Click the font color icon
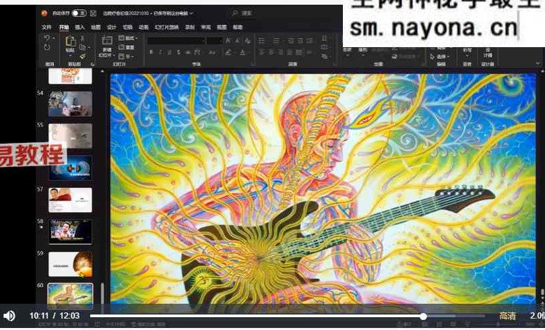 (x=243, y=53)
